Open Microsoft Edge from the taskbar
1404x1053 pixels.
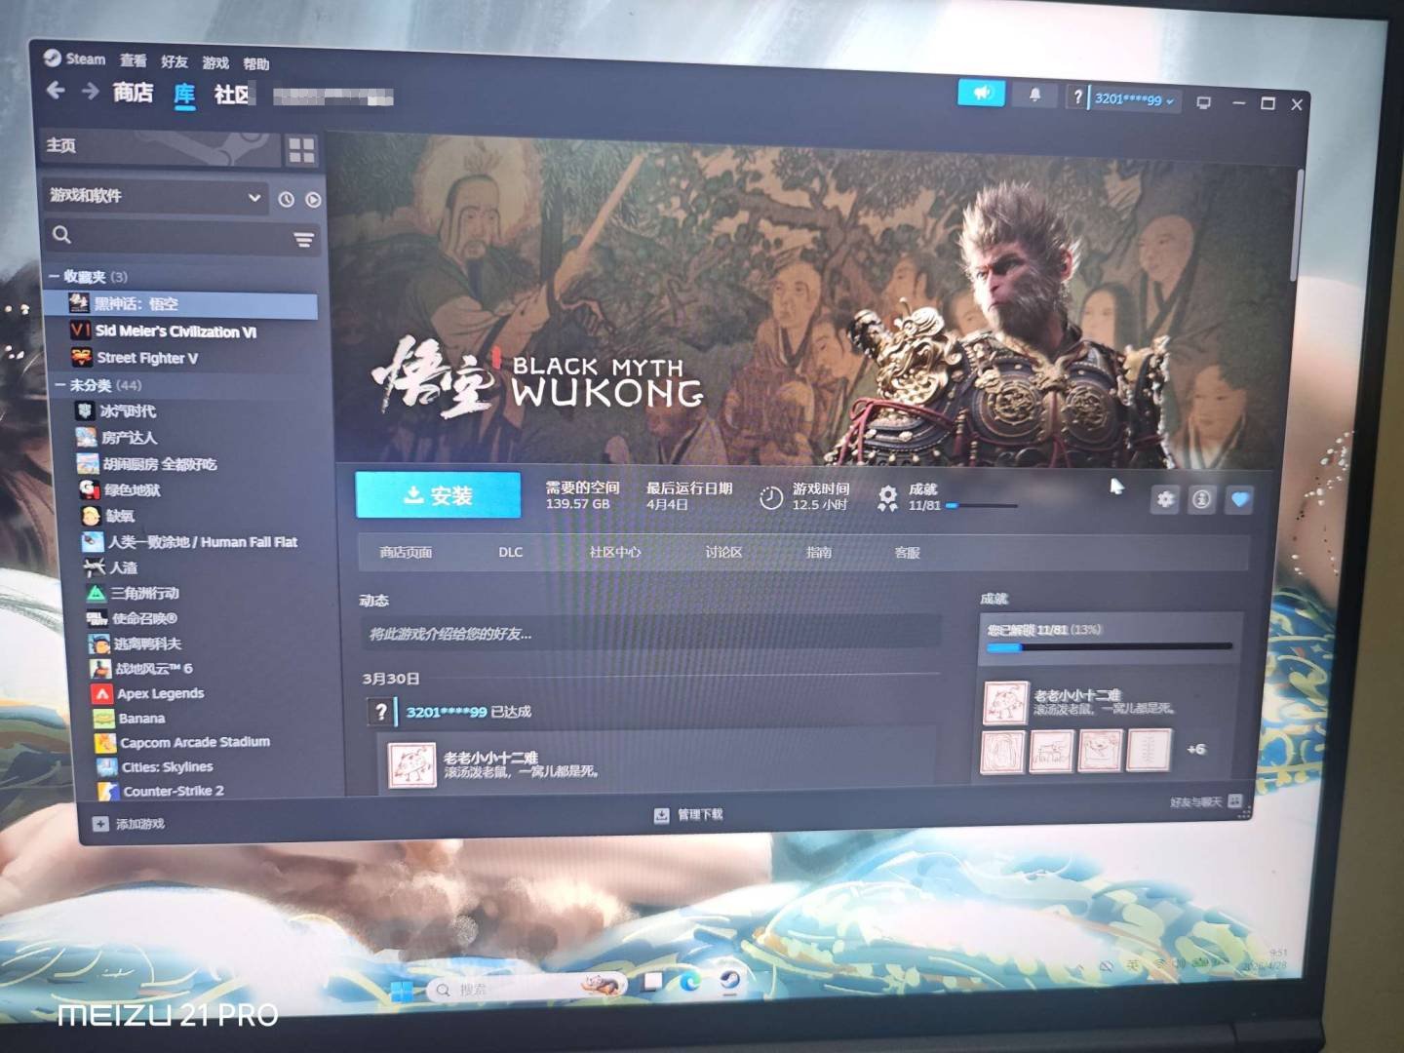691,981
